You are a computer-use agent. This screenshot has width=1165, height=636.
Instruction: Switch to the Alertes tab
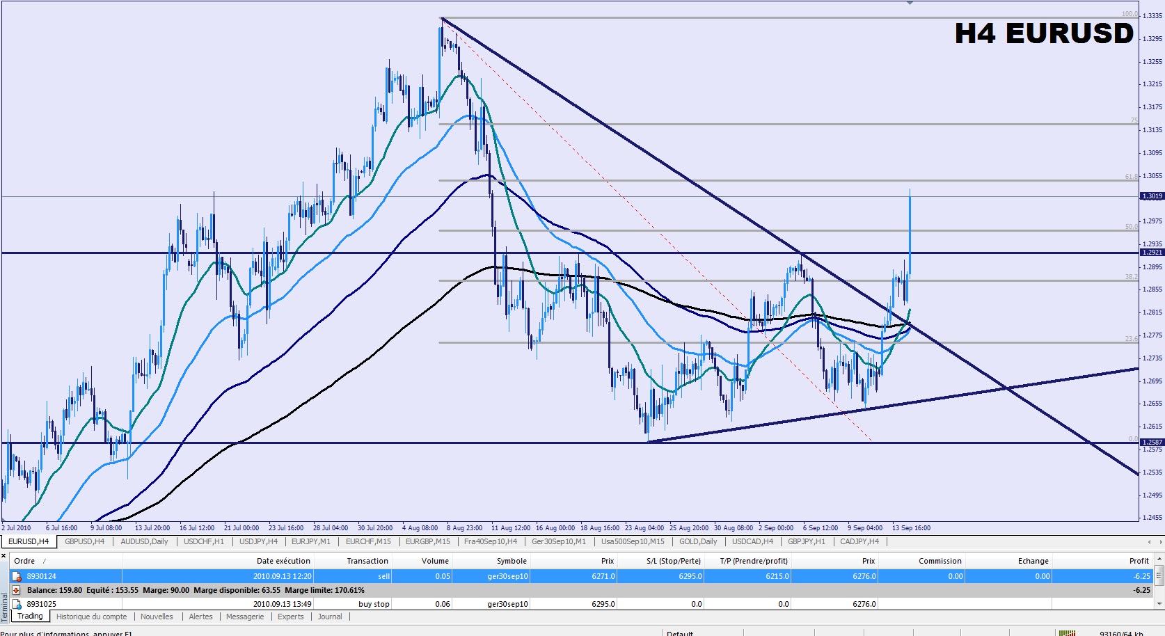tap(200, 617)
